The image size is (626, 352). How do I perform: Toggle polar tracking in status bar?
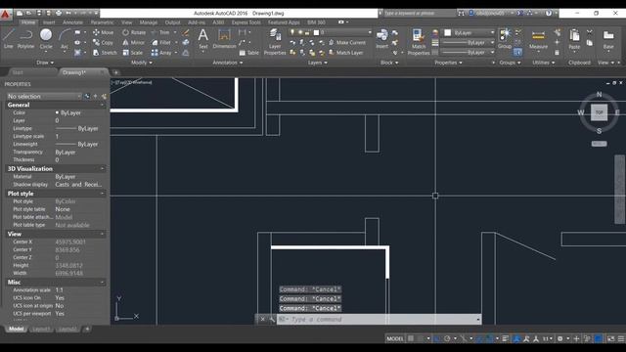(447, 338)
